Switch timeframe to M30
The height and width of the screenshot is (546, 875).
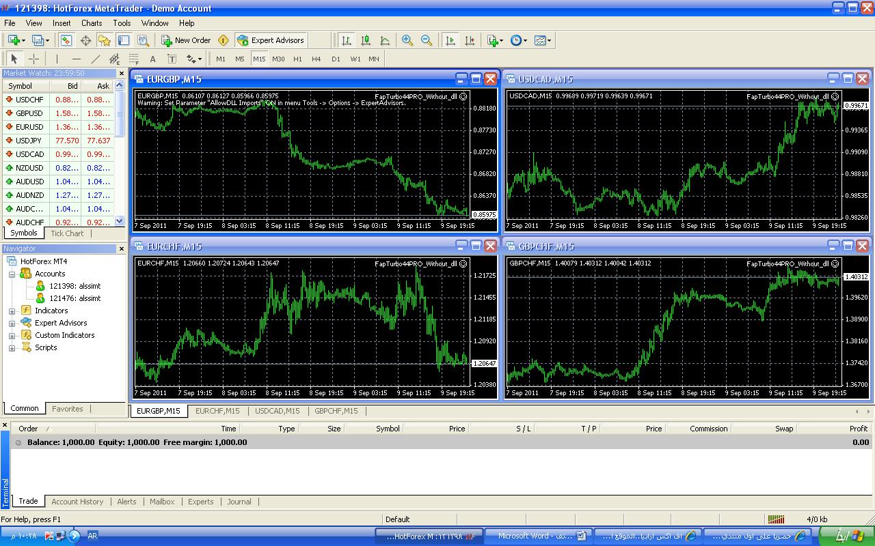click(x=278, y=59)
